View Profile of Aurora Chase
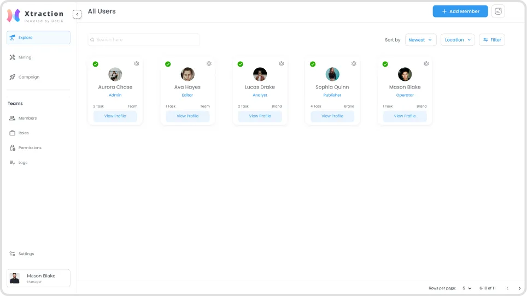The height and width of the screenshot is (296, 527). point(115,116)
